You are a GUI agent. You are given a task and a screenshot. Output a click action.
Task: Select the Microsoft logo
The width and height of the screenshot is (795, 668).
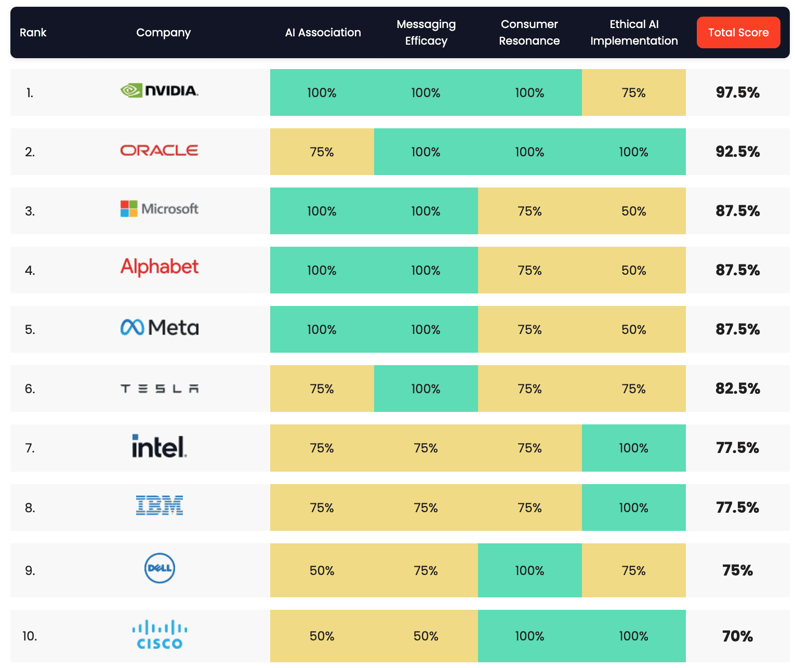pyautogui.click(x=159, y=209)
